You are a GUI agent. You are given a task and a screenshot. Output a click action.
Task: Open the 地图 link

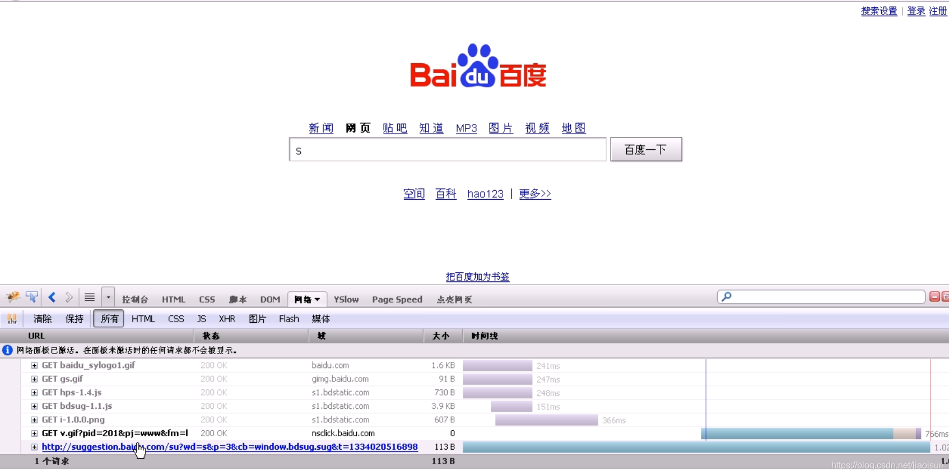574,128
